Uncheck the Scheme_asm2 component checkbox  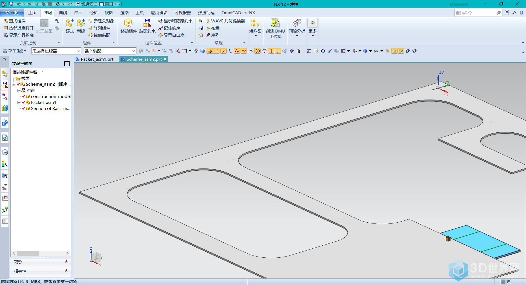tap(18, 84)
